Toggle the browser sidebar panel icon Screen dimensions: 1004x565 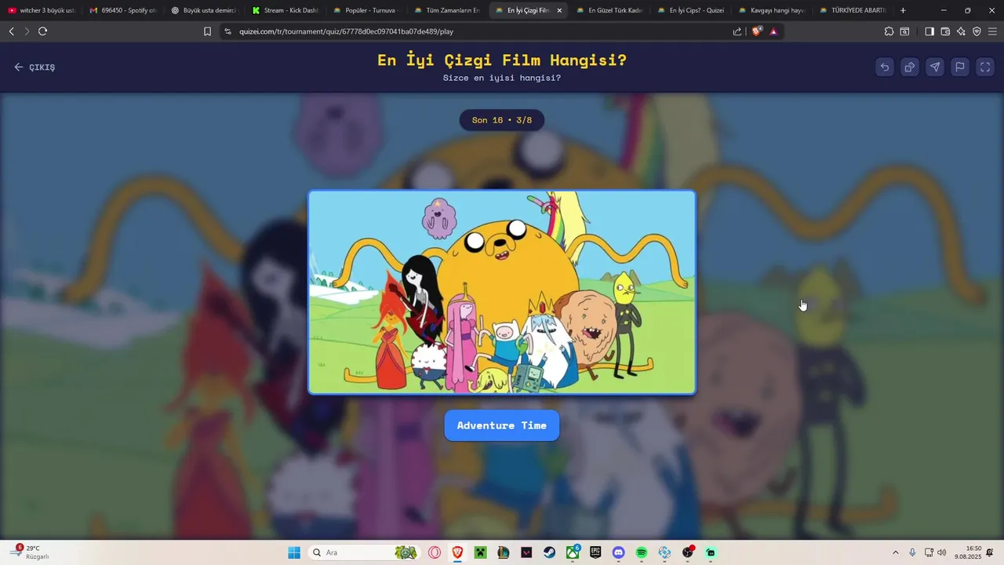point(929,31)
